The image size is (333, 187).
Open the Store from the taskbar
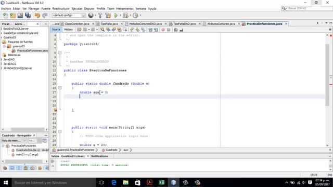click(137, 182)
